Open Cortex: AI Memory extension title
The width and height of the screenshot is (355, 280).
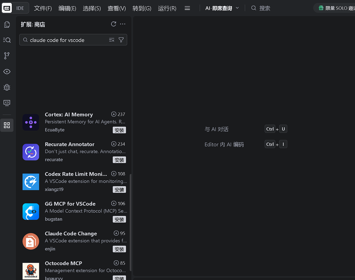[x=69, y=115]
